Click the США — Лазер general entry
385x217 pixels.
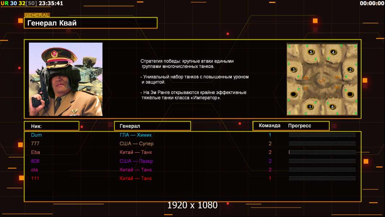click(137, 161)
